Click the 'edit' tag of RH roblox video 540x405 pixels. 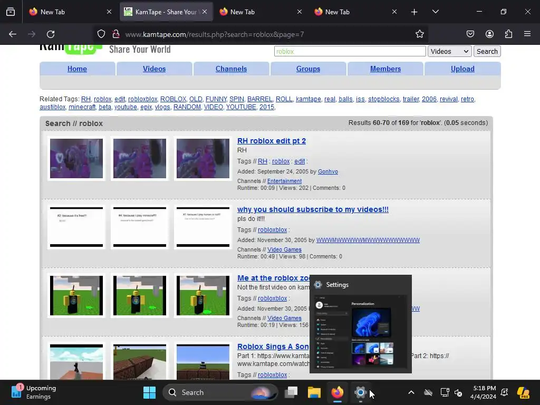point(300,161)
